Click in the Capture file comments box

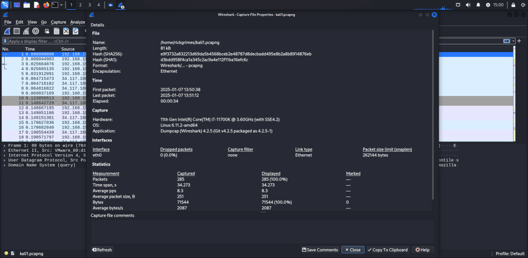pyautogui.click(x=262, y=231)
